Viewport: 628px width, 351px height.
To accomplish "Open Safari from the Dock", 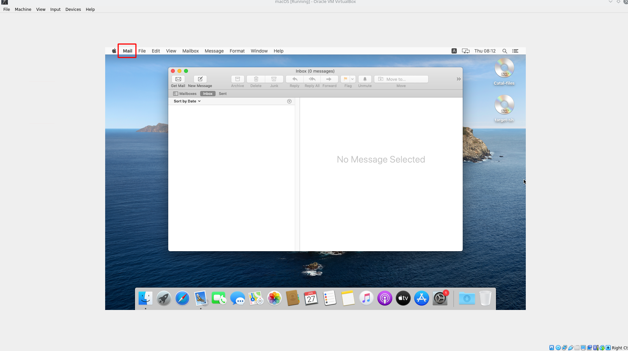I will point(182,298).
